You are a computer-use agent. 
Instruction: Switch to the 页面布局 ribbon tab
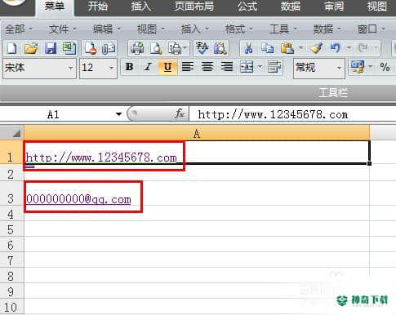194,7
